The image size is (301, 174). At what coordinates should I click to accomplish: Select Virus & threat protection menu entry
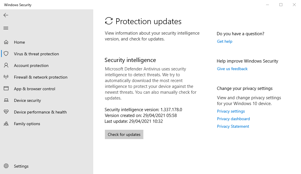(x=36, y=54)
